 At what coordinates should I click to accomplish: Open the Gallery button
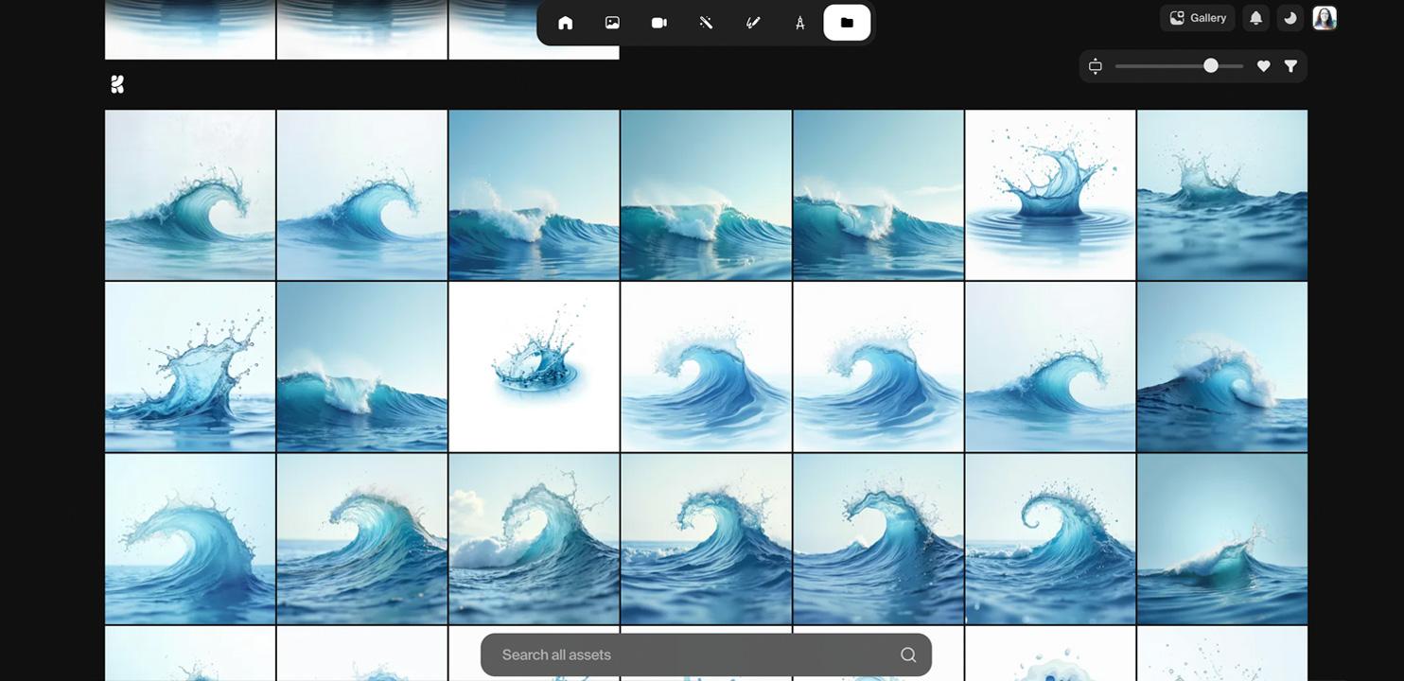[1197, 18]
